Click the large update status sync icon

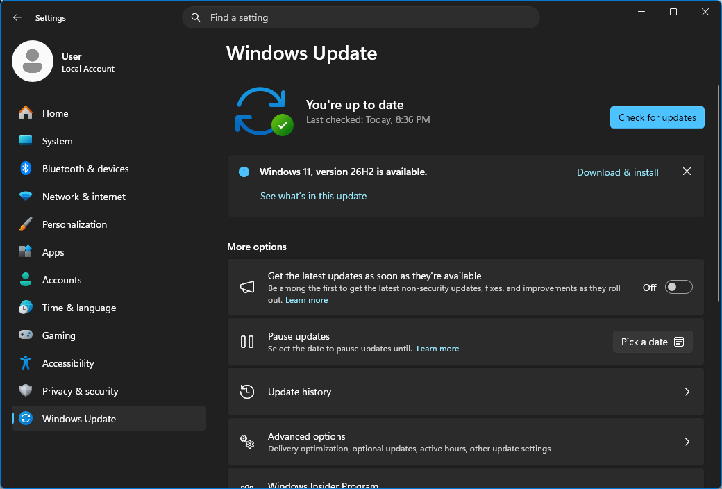coord(263,112)
